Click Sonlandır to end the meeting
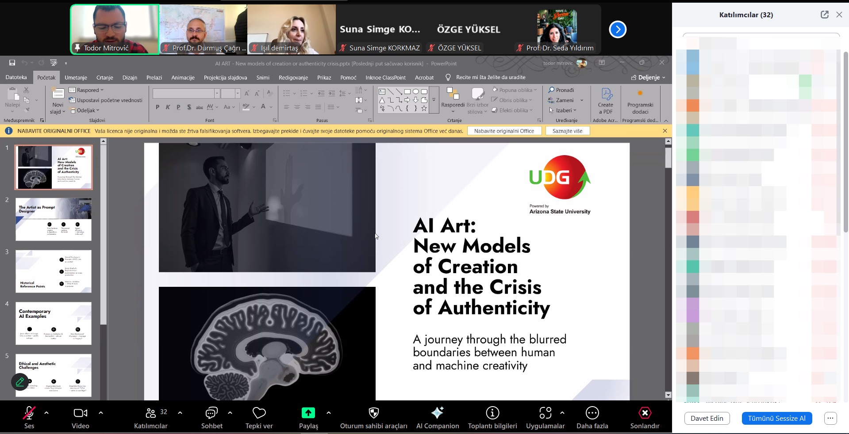The height and width of the screenshot is (434, 849). [645, 418]
